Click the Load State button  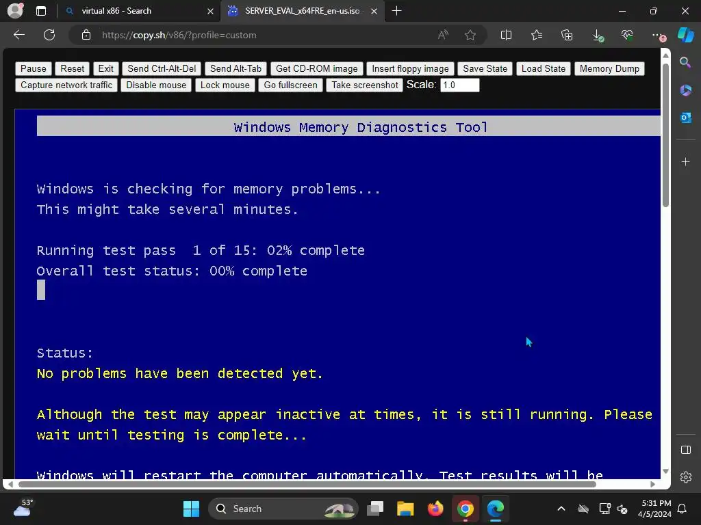point(543,69)
